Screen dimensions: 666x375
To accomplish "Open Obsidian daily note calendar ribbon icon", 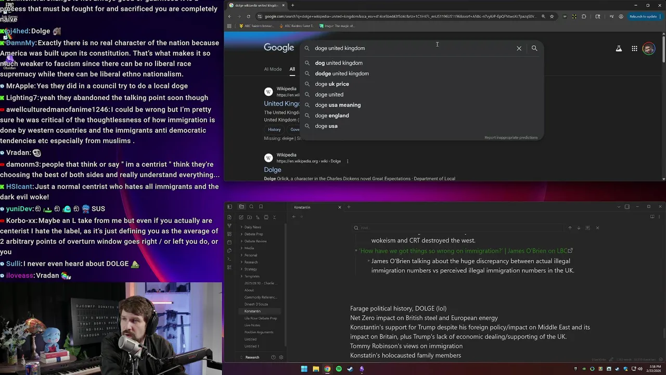I will click(229, 242).
